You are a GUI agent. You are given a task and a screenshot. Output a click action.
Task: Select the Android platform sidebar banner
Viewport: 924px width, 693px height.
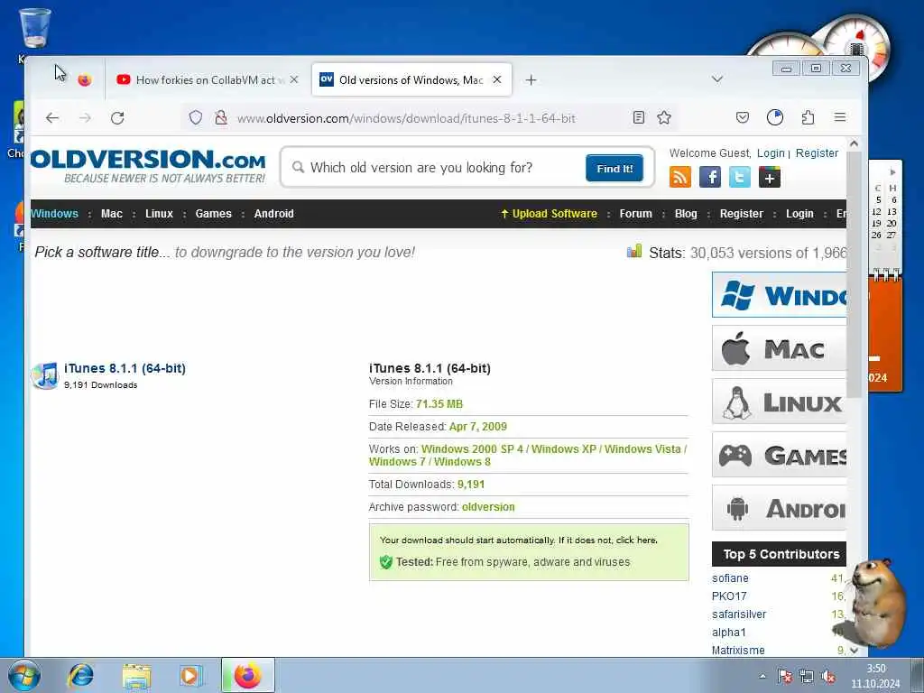tap(779, 507)
